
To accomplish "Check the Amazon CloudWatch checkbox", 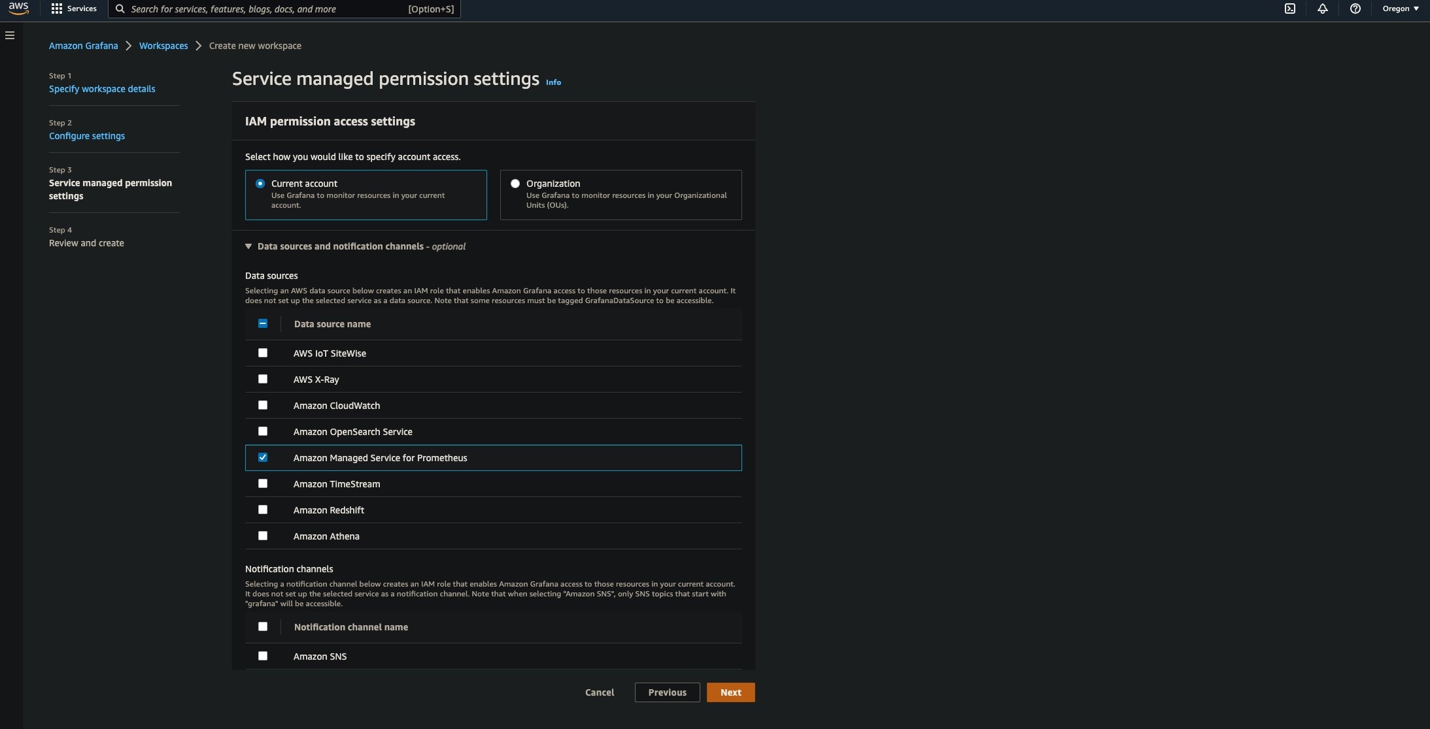I will click(x=263, y=405).
